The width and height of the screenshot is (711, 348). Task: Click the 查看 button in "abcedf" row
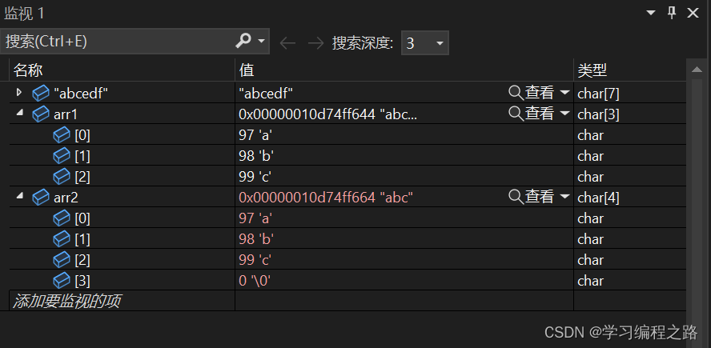(539, 93)
